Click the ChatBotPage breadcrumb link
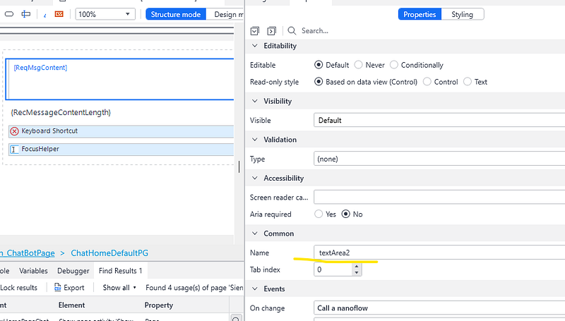Screen dimensions: 565x321 click(28, 253)
